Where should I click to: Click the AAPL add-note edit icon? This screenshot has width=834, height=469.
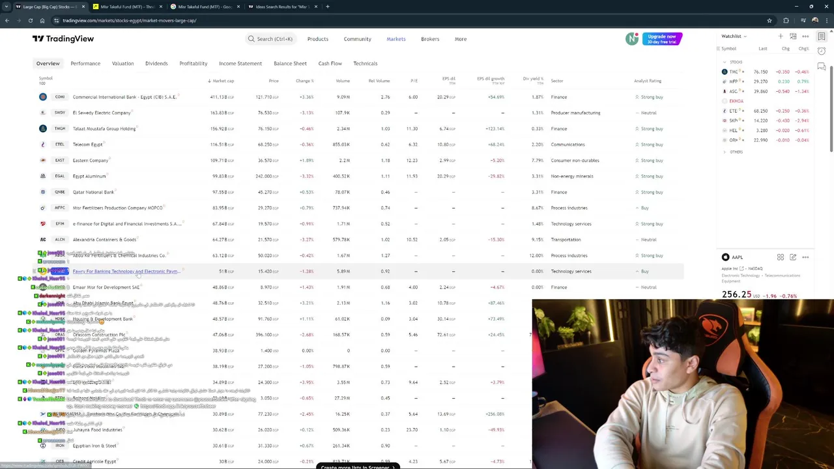(793, 257)
